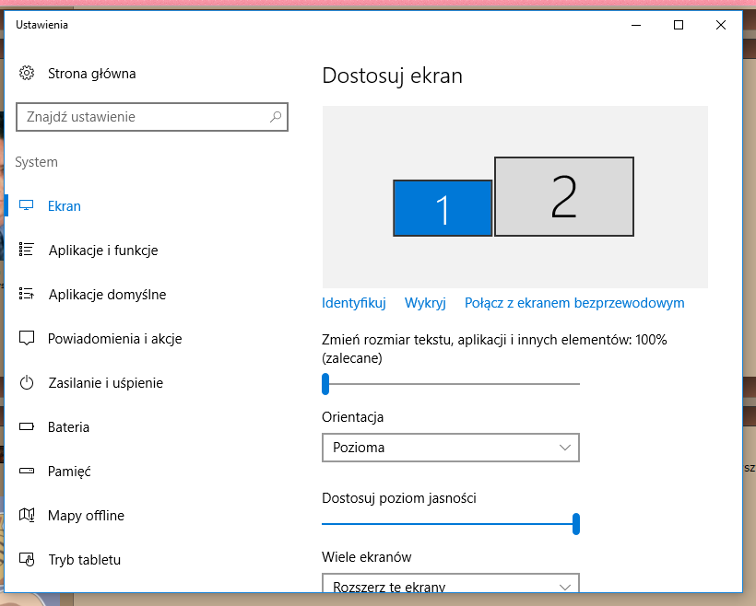Image resolution: width=756 pixels, height=606 pixels.
Task: Click the Aplikacje i funkcje list icon
Action: click(27, 251)
